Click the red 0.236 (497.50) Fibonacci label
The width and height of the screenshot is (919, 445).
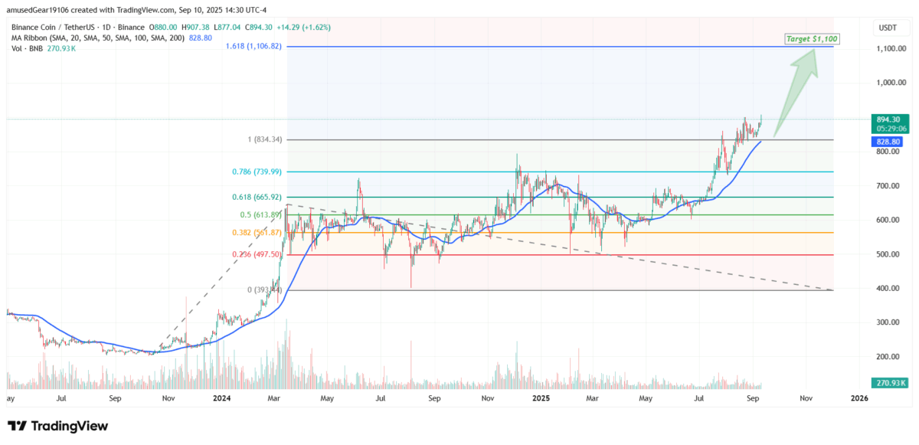pos(256,254)
